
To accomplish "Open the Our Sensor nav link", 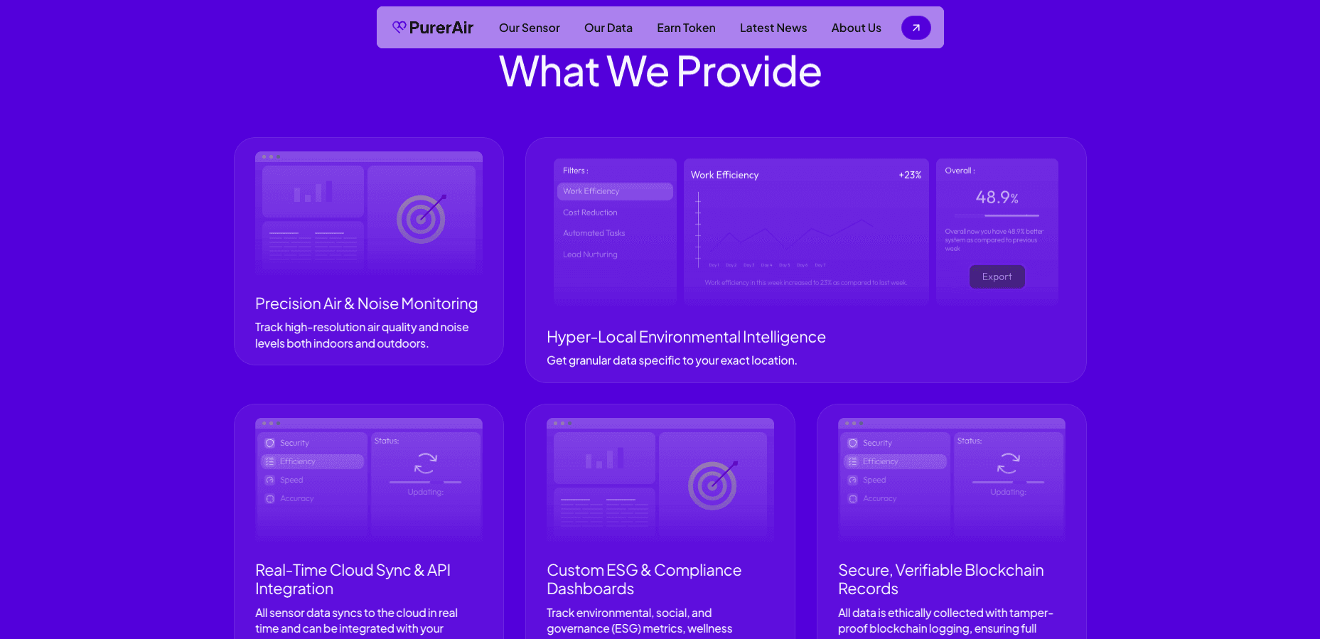I will (x=530, y=28).
